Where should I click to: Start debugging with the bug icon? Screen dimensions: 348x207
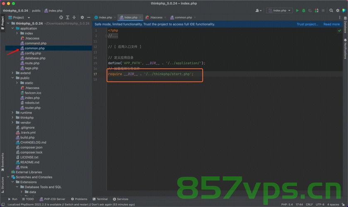(304, 10)
